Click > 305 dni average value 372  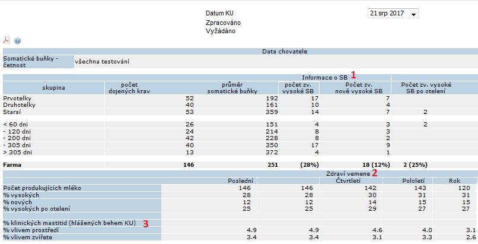pos(272,152)
